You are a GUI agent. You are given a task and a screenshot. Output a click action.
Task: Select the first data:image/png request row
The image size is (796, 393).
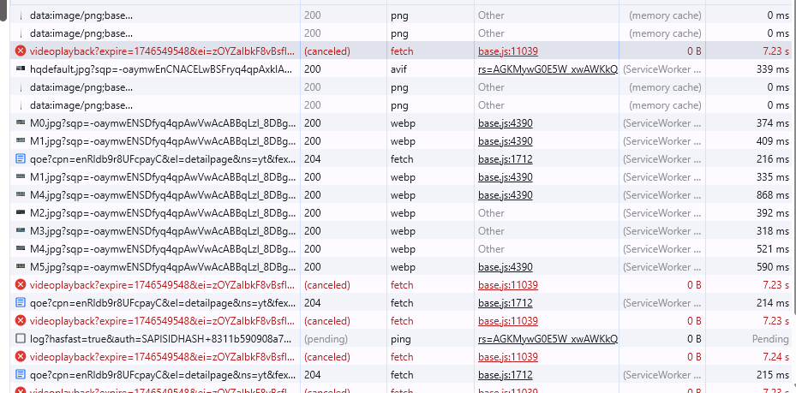tap(403, 15)
